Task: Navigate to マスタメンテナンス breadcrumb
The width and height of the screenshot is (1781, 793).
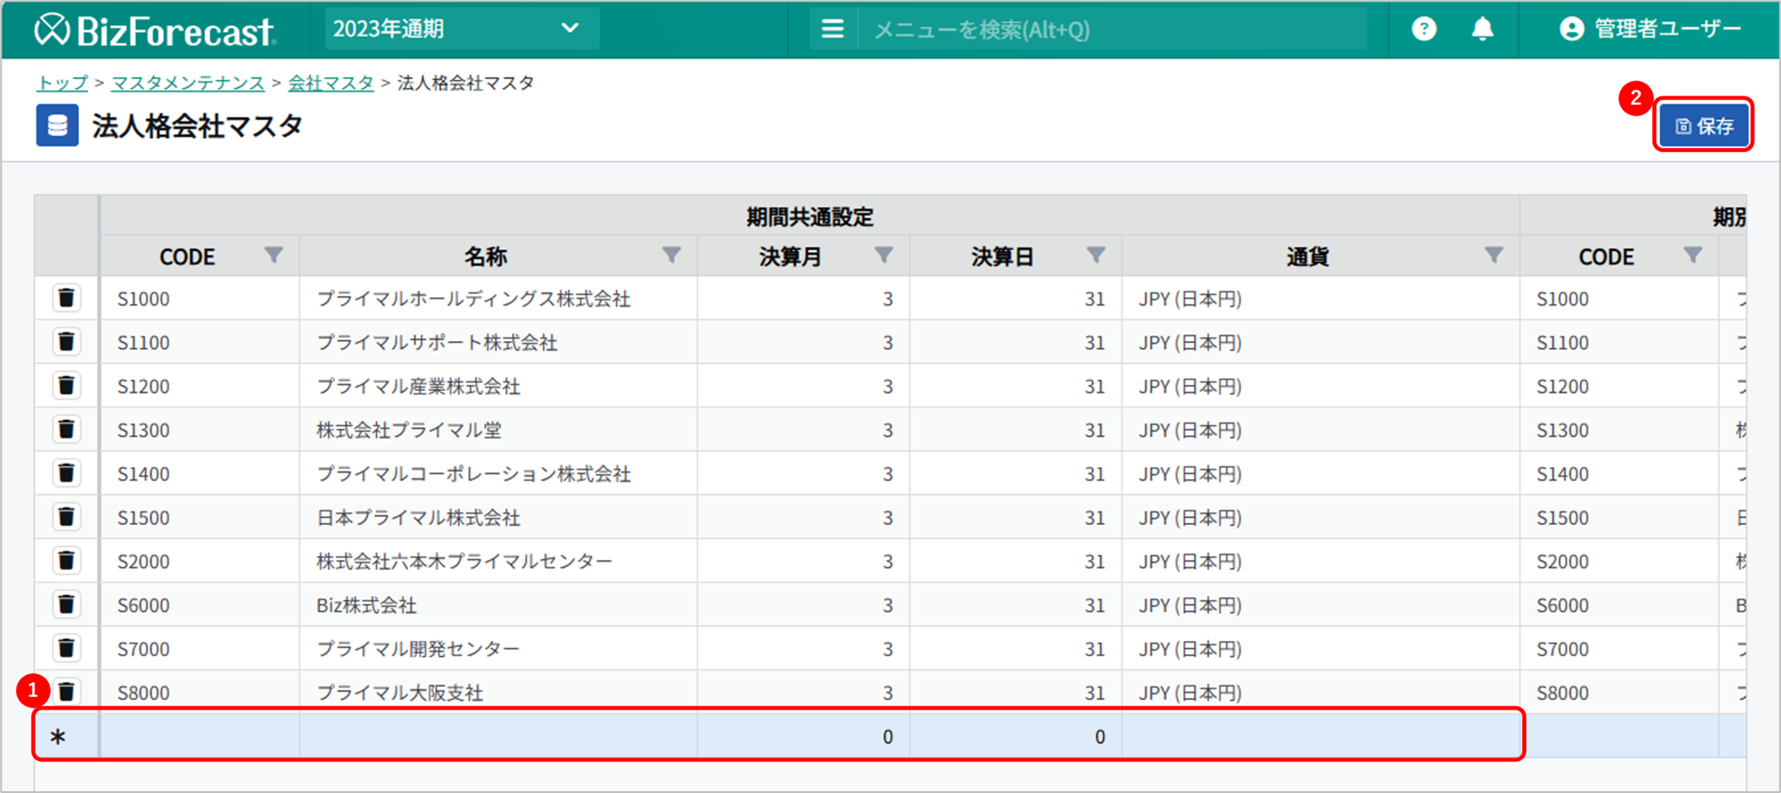Action: point(188,83)
